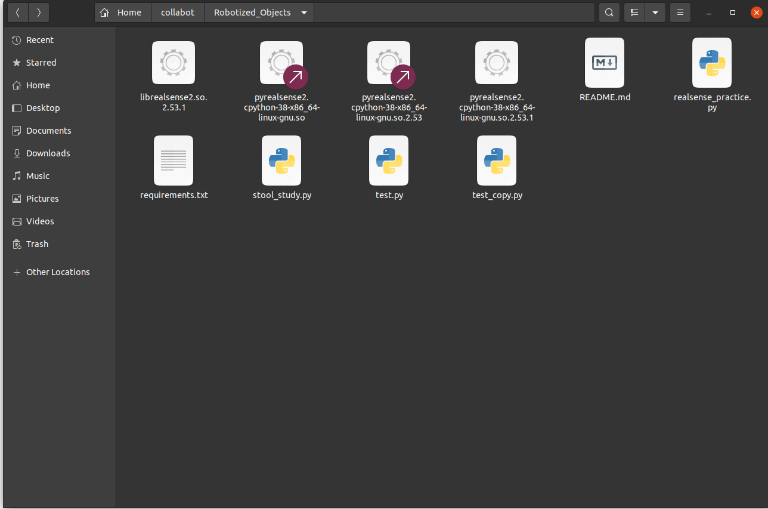The image size is (768, 509).
Task: Select pyrealsense2 linux-gnu.so.2.53.1 file icon
Action: (497, 63)
